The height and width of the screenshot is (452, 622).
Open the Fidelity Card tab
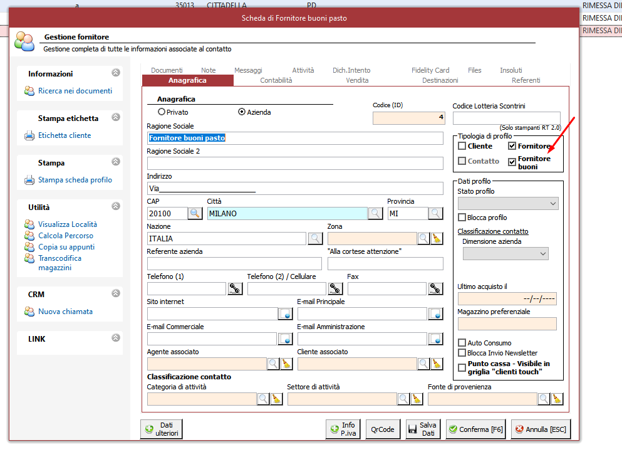pyautogui.click(x=430, y=70)
